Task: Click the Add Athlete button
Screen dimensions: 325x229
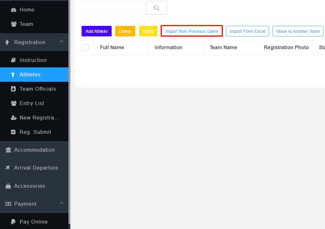Action: [x=96, y=31]
